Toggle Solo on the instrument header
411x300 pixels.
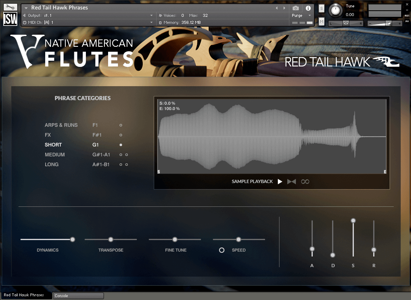point(321,8)
